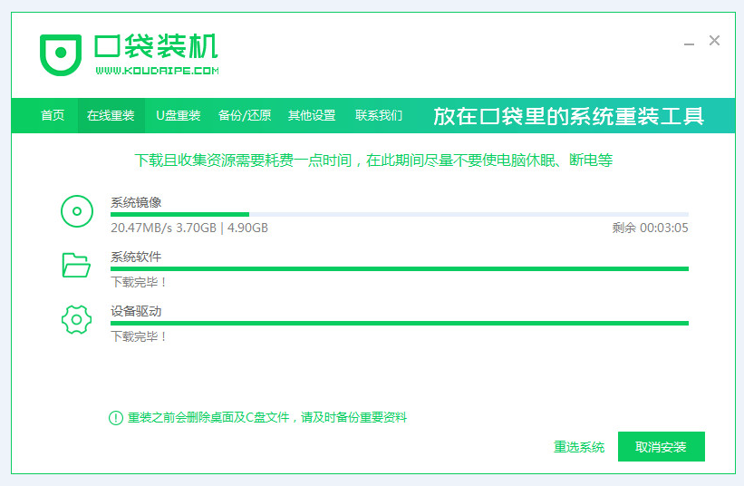Select the 在线重装 tab

click(x=111, y=115)
